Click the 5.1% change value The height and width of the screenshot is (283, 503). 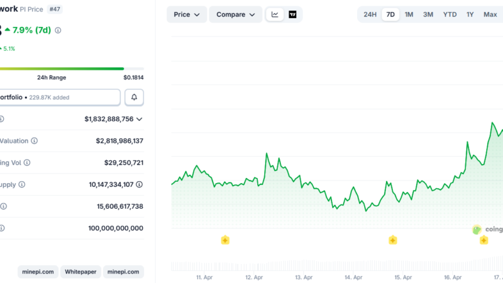pos(9,49)
